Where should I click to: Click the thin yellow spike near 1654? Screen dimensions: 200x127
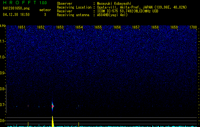click(79, 124)
